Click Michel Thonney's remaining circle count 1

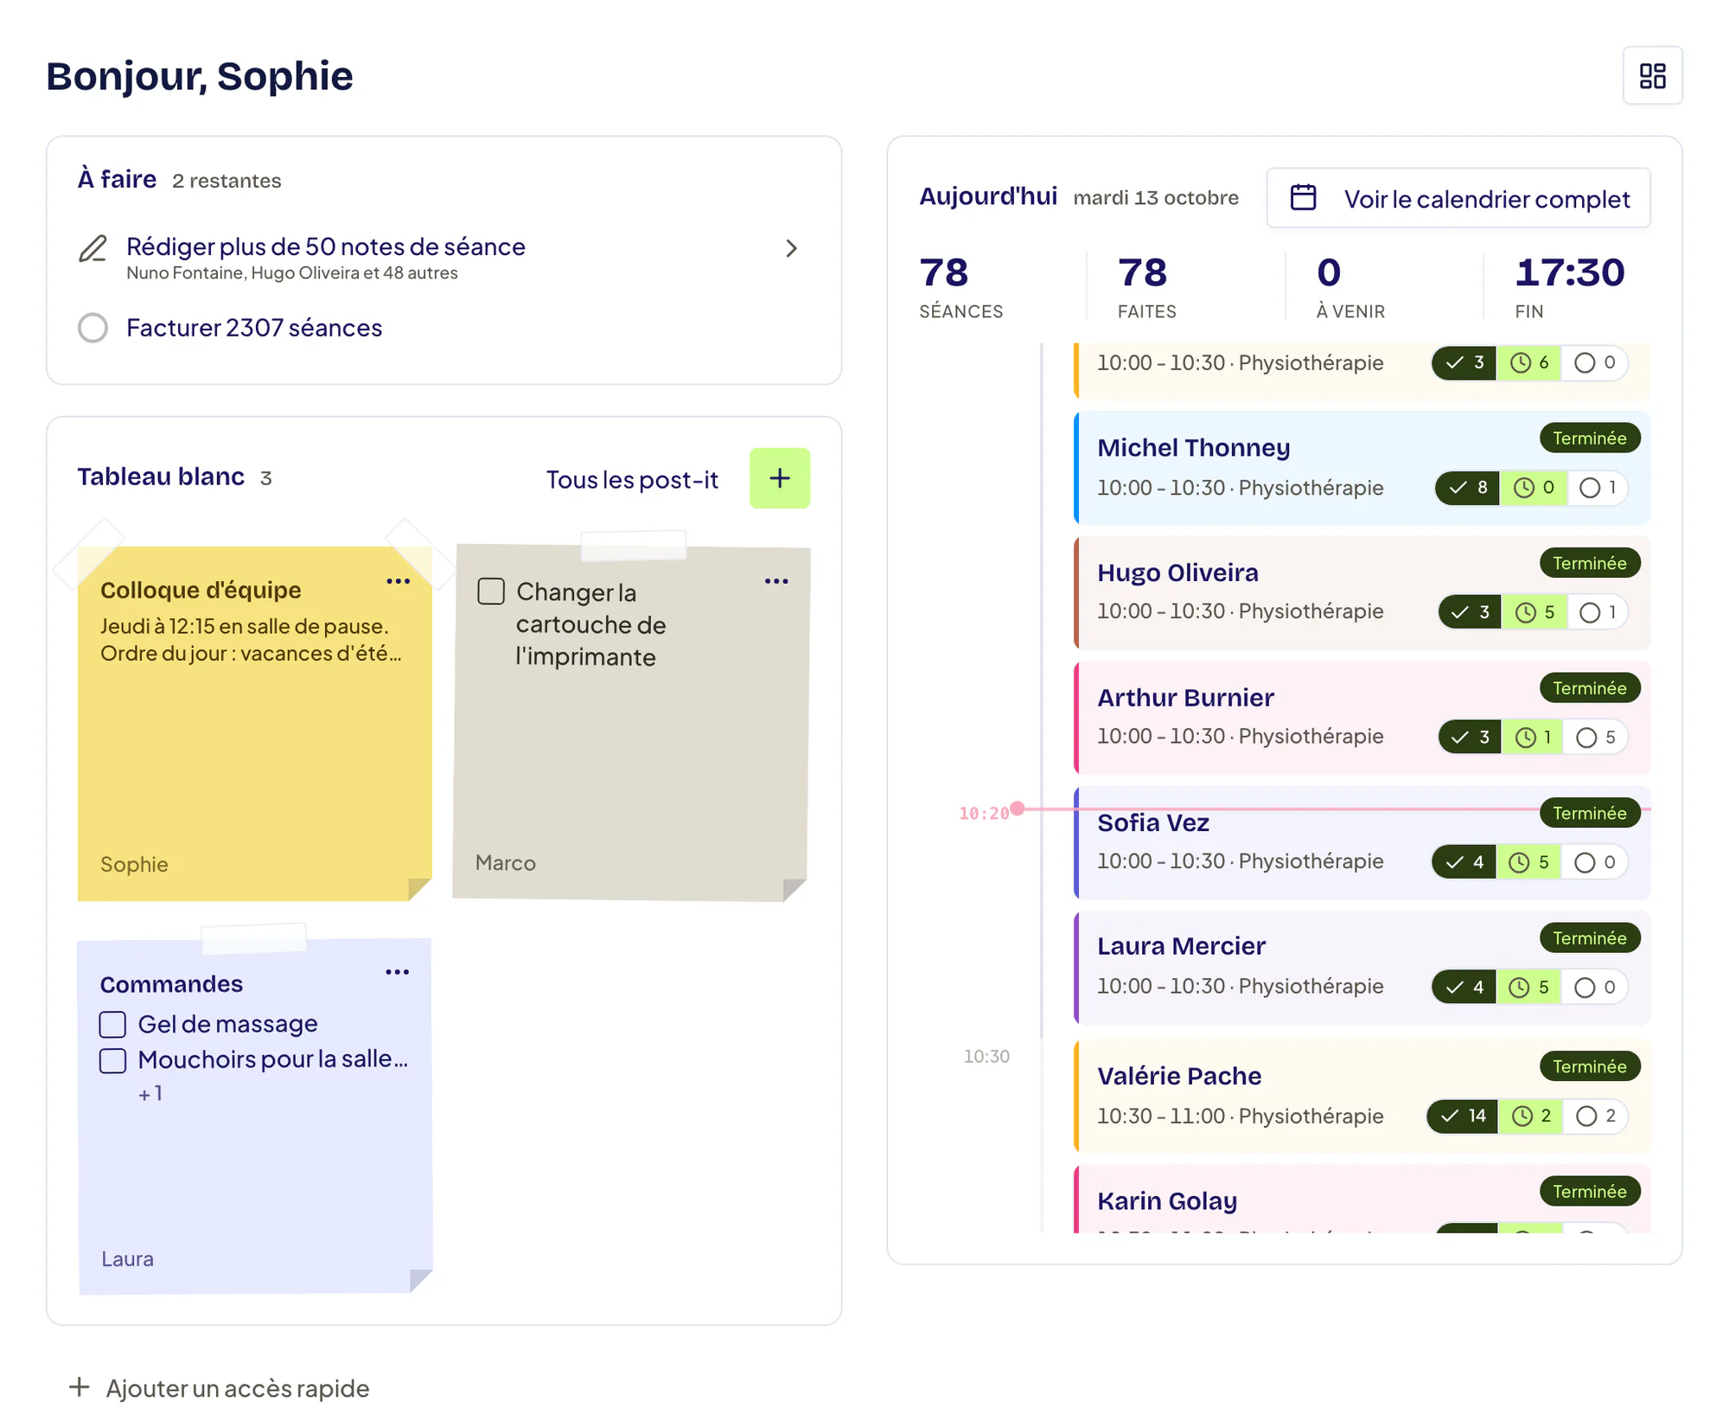click(x=1598, y=488)
